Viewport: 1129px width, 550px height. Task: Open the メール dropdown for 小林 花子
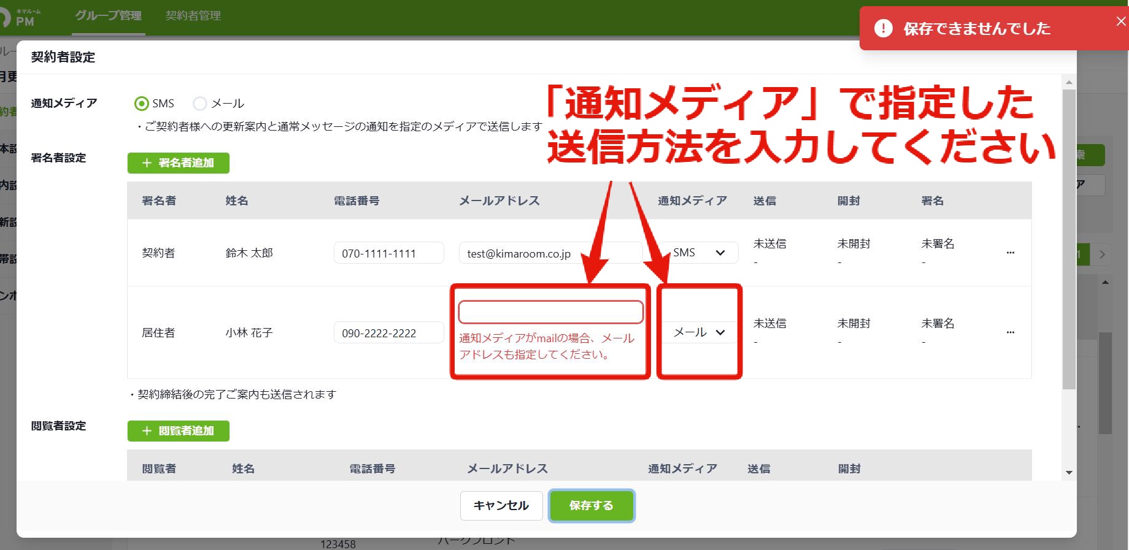point(700,332)
